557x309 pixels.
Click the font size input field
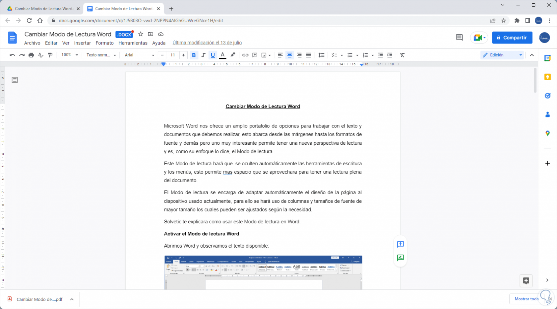click(x=173, y=55)
